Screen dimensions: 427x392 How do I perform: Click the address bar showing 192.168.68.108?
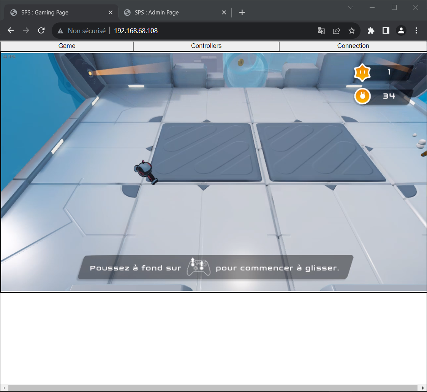[136, 30]
